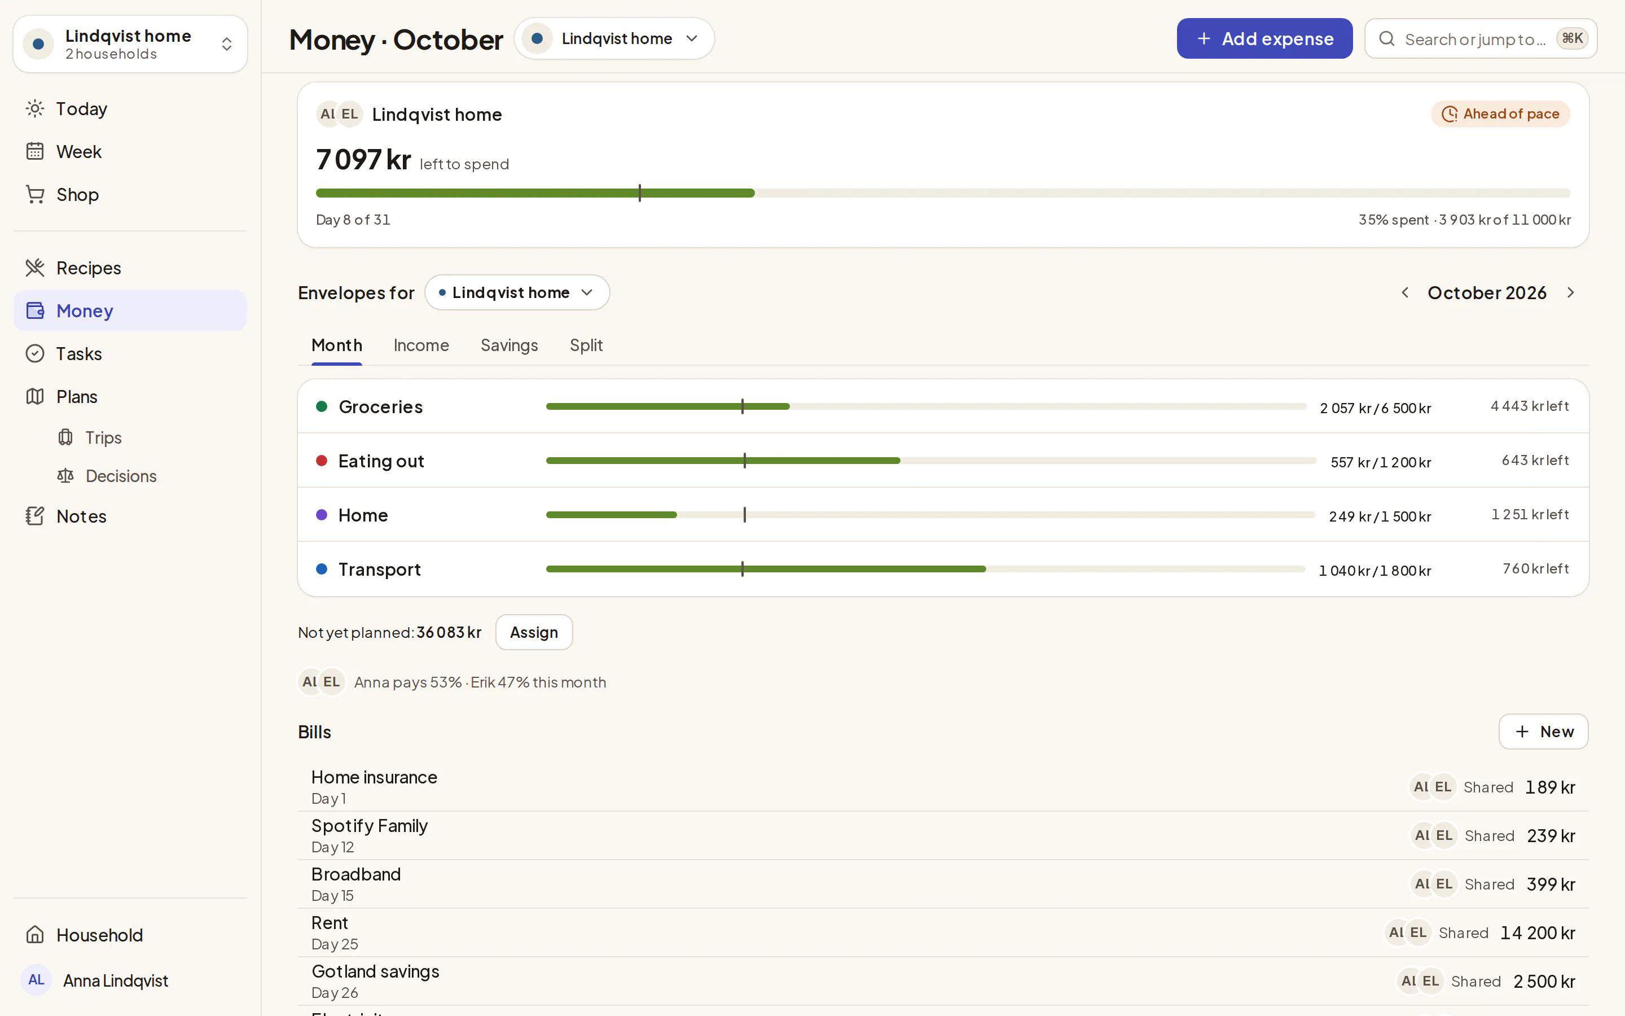Click the Ahead of pace badge
Screen dimensions: 1625x1016
(1500, 114)
